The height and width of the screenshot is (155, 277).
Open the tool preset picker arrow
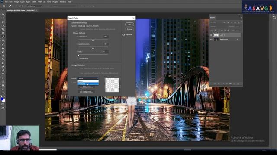(x=13, y=6)
